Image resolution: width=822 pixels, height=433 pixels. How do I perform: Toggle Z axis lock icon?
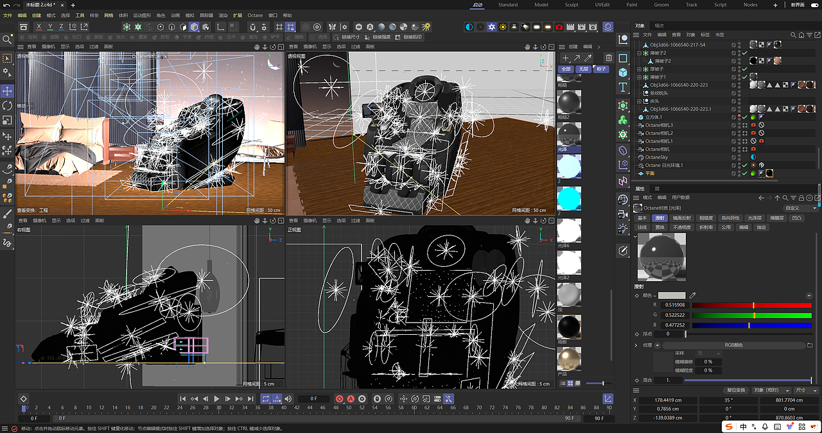click(61, 27)
